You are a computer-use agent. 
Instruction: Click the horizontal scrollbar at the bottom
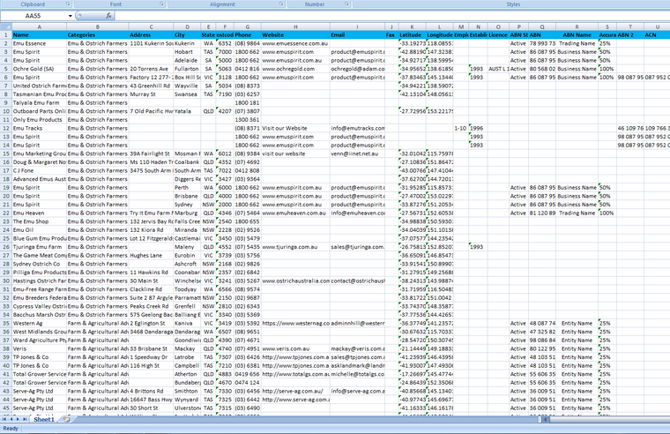(609, 420)
